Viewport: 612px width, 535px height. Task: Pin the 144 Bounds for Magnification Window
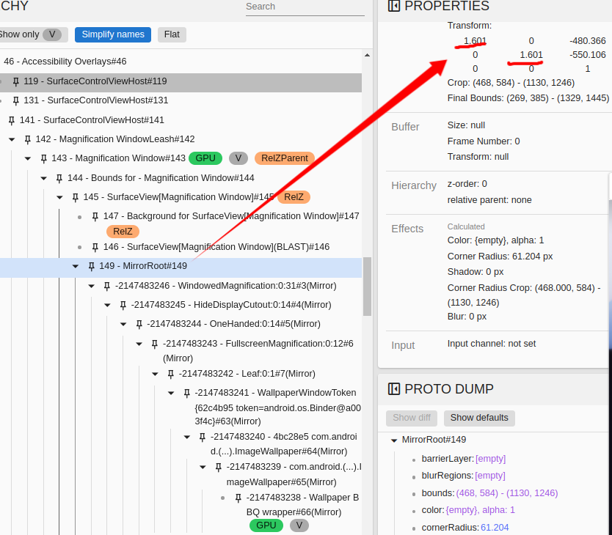[x=59, y=178]
